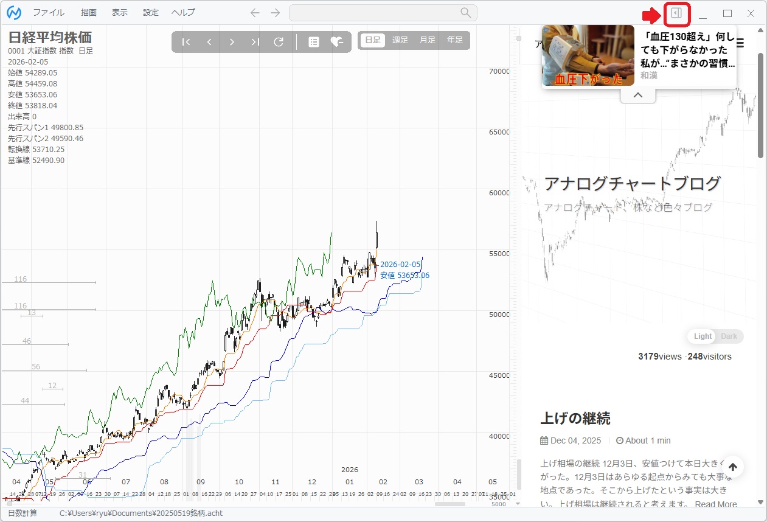Switch chart to 月足 monthly period

[x=428, y=40]
